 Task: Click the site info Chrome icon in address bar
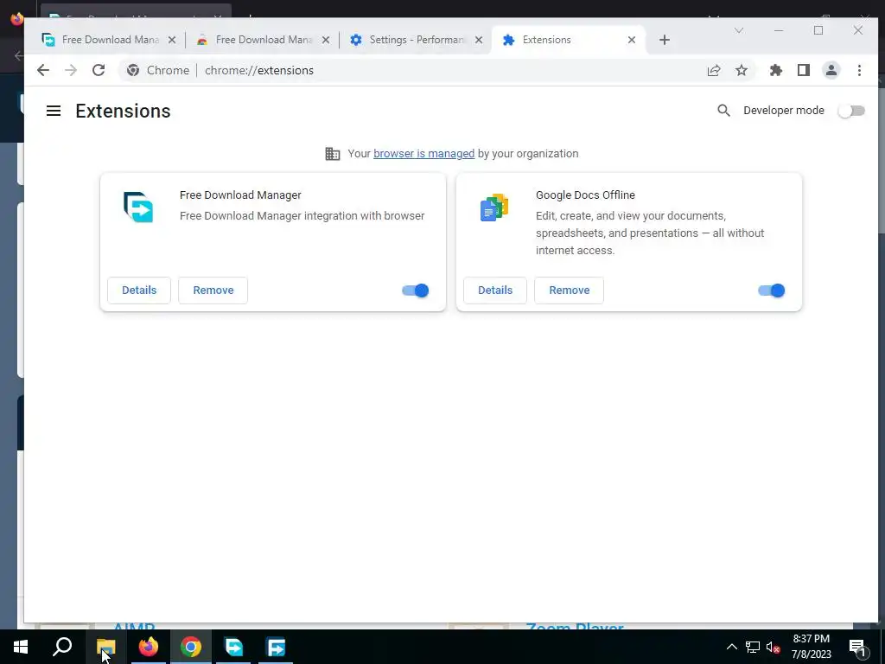(133, 71)
